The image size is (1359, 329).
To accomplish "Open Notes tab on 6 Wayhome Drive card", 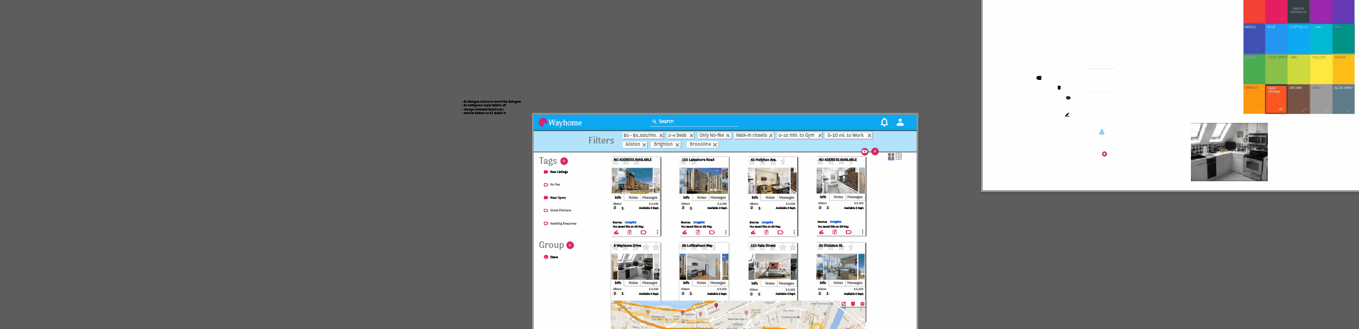I will point(633,283).
